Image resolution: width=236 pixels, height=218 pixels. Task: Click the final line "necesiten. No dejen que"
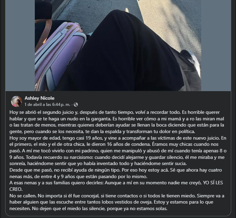88,208
